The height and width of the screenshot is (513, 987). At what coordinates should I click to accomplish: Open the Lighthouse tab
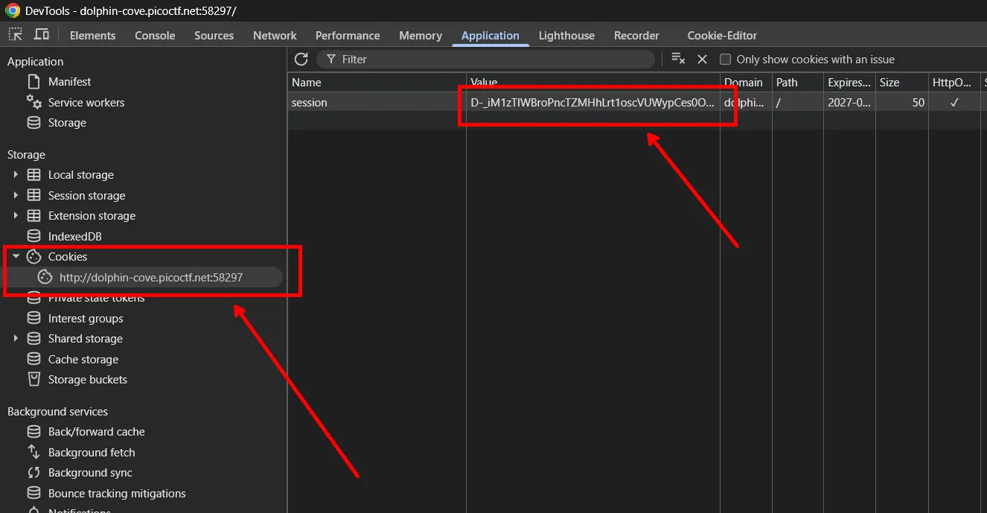pyautogui.click(x=566, y=35)
